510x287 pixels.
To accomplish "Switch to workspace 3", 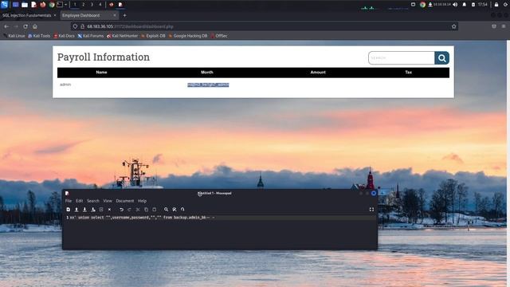I will 92,5.
